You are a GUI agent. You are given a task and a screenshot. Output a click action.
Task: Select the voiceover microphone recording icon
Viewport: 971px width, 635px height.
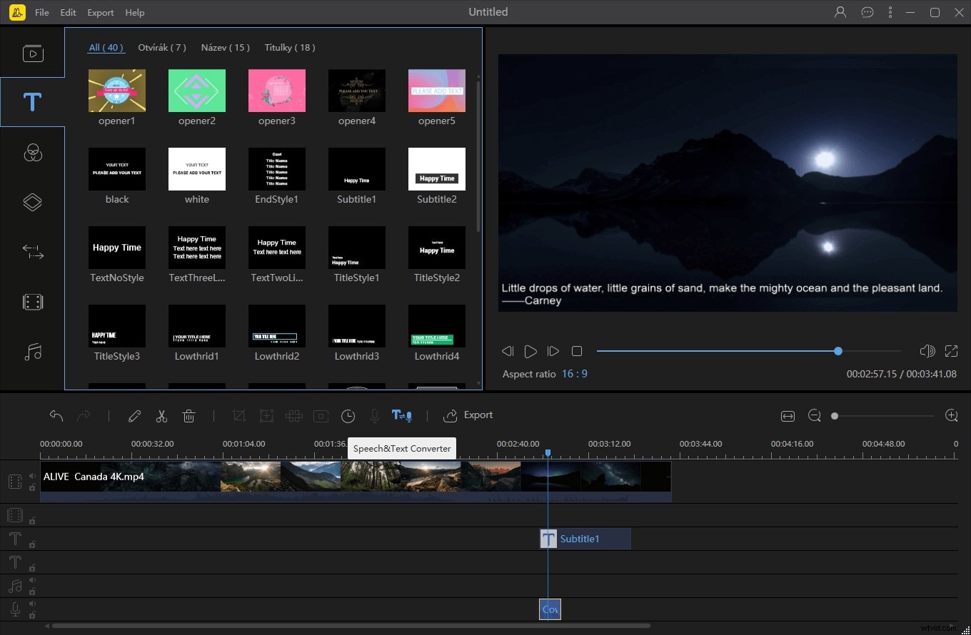[374, 415]
